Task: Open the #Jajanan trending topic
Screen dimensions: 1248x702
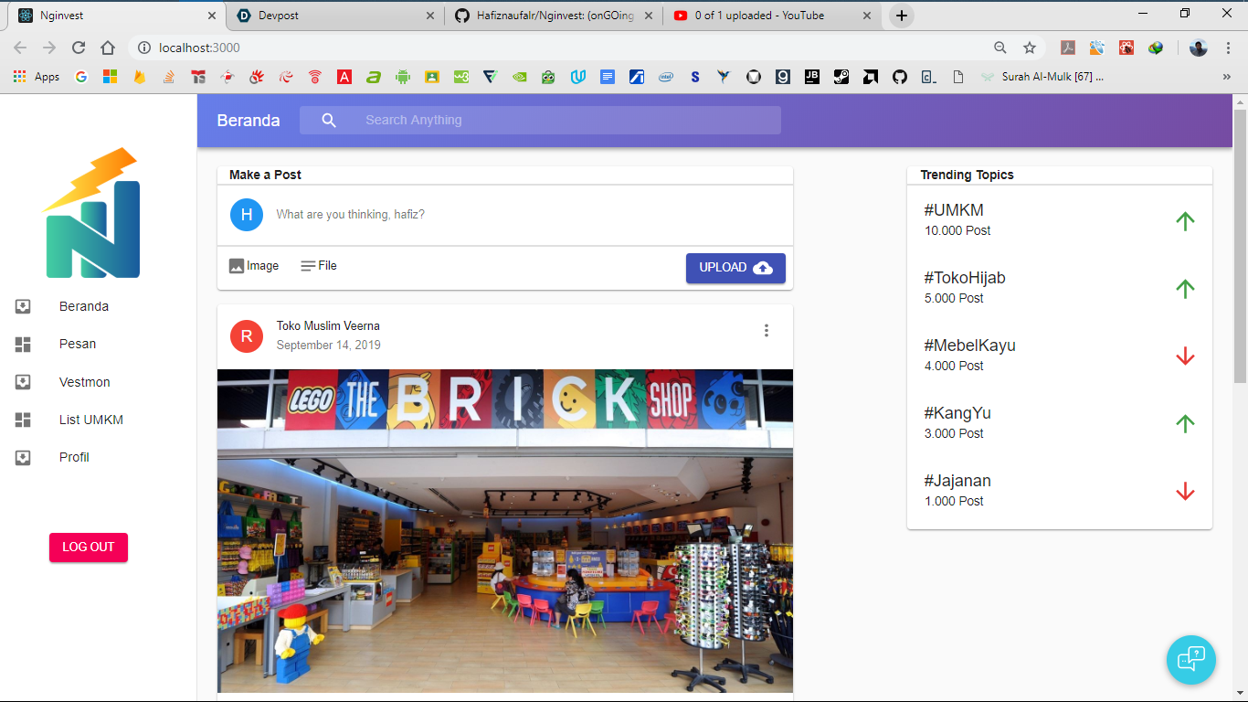Action: pos(957,481)
